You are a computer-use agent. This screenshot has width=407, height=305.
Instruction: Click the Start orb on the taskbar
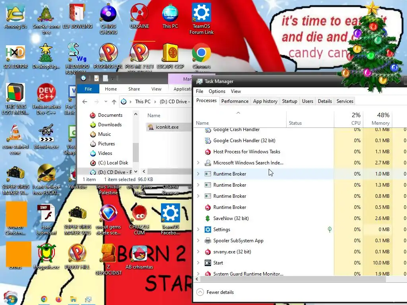(x=10, y=298)
